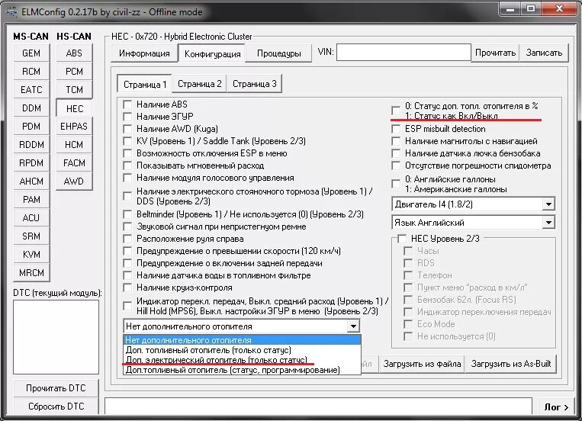Open the DDM module
Viewport: 582px width, 421px height.
point(31,108)
